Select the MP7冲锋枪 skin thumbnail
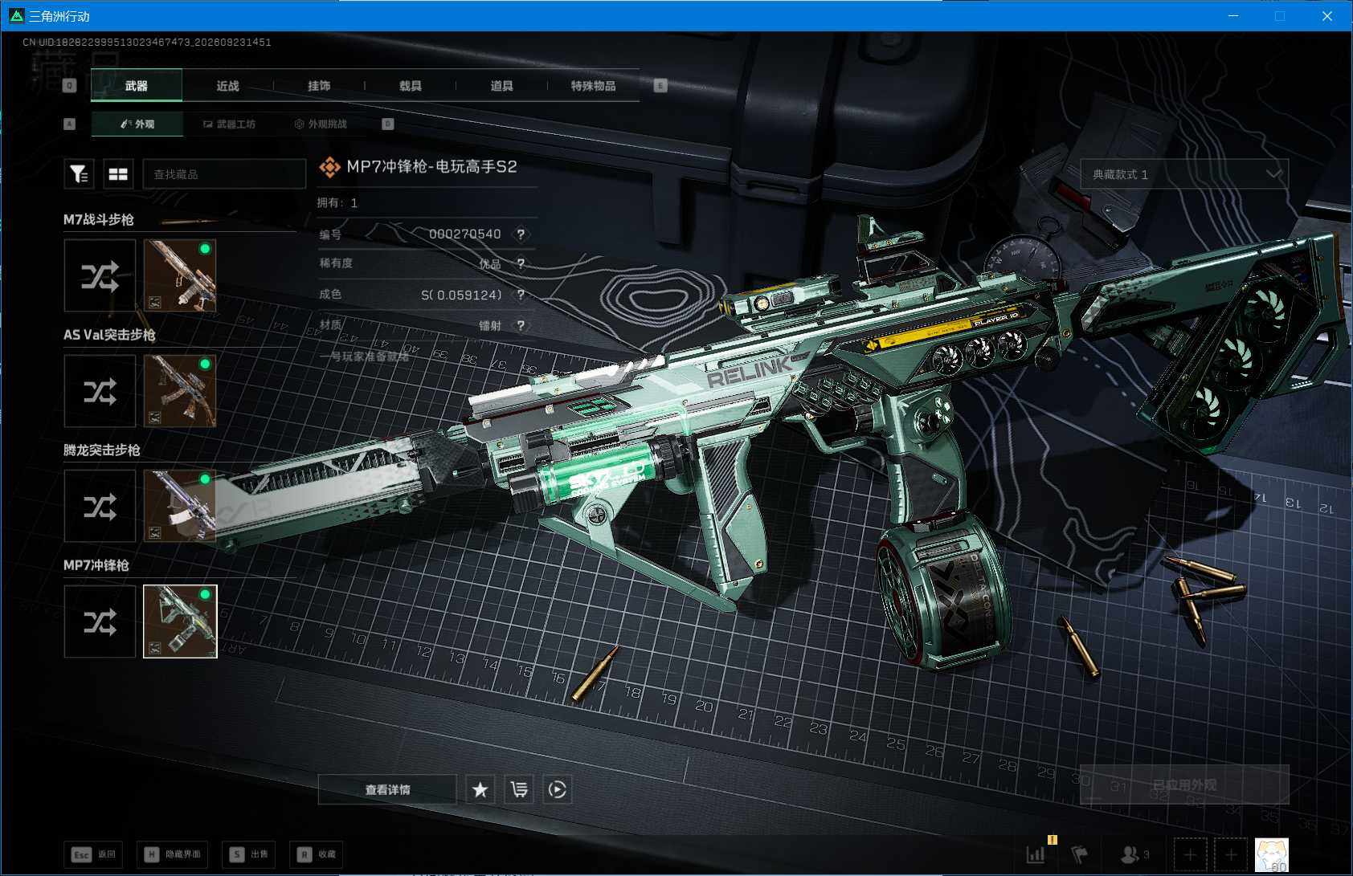 coord(180,621)
